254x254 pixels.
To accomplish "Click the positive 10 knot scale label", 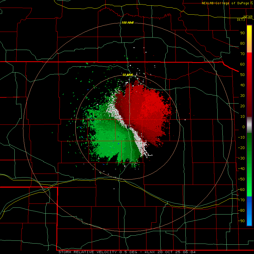I will click(242, 117).
